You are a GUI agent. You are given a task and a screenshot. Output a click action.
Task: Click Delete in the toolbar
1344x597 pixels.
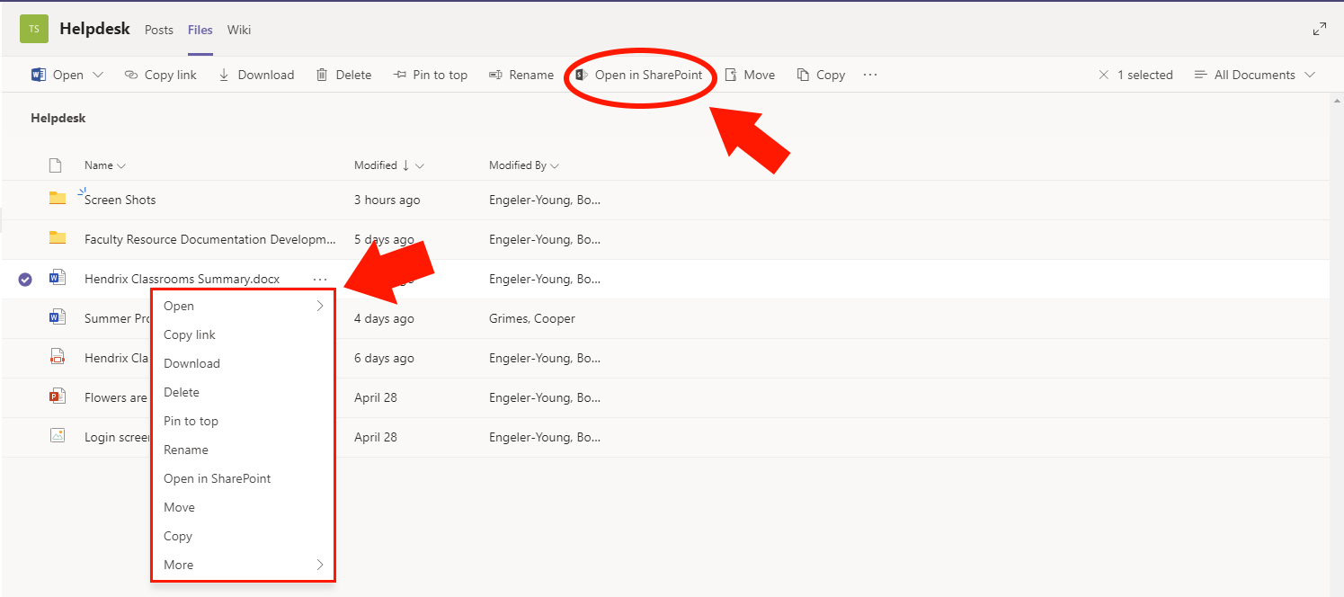[343, 75]
